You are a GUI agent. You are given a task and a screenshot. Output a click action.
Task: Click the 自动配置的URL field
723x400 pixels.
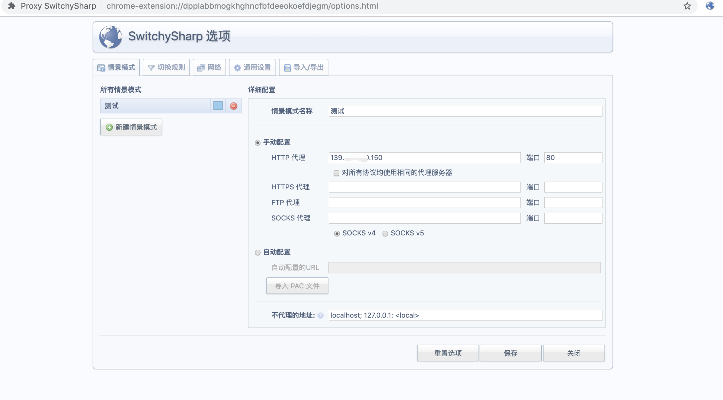[464, 268]
